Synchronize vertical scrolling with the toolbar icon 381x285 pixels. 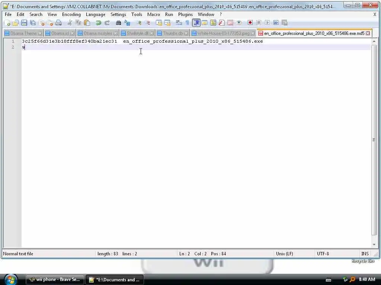pyautogui.click(x=159, y=23)
